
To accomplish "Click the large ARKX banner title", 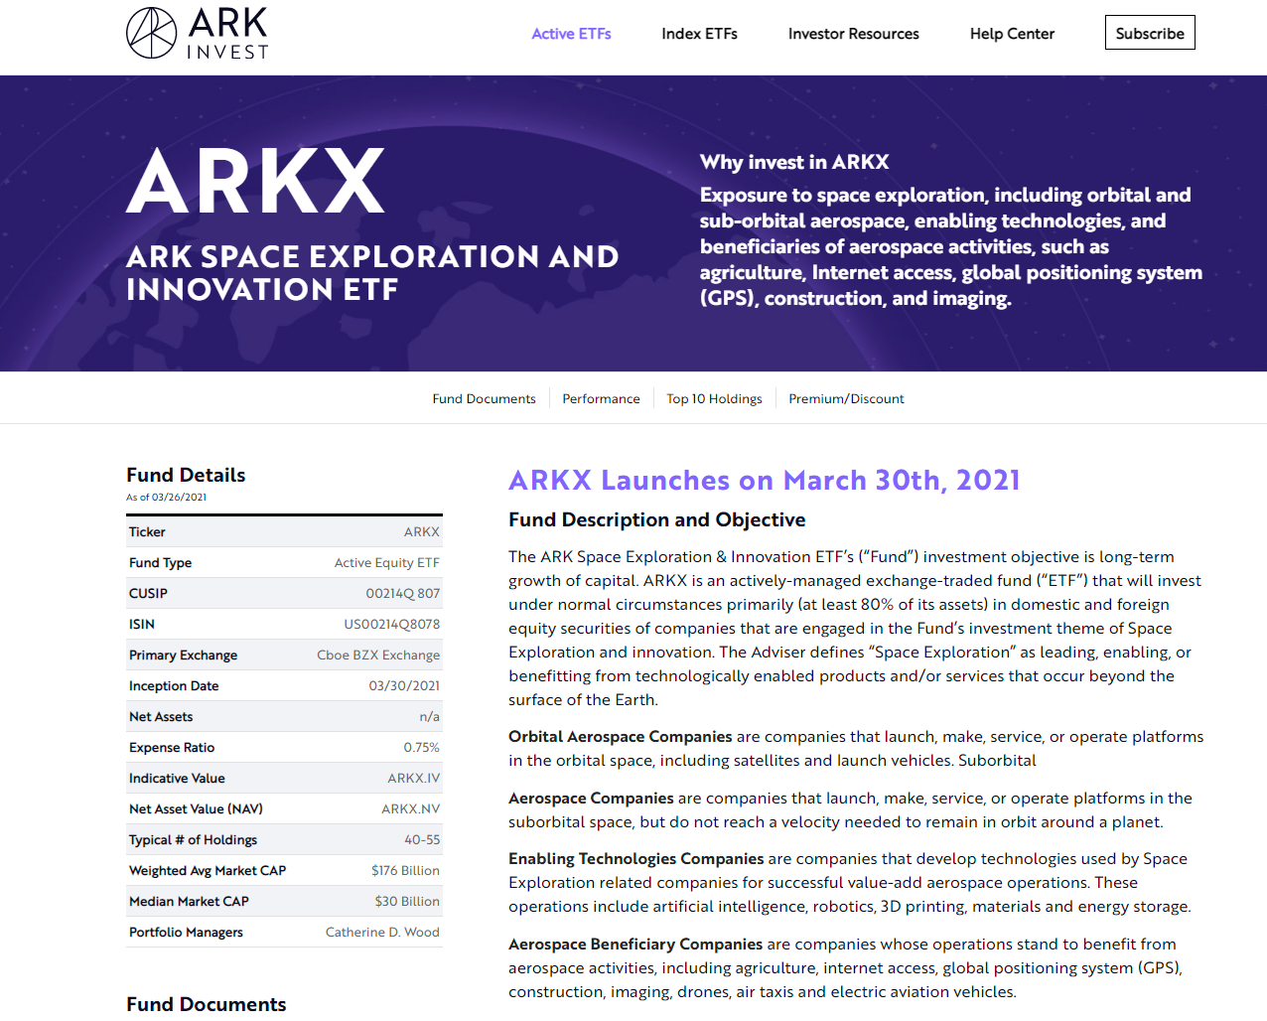I will pyautogui.click(x=256, y=182).
